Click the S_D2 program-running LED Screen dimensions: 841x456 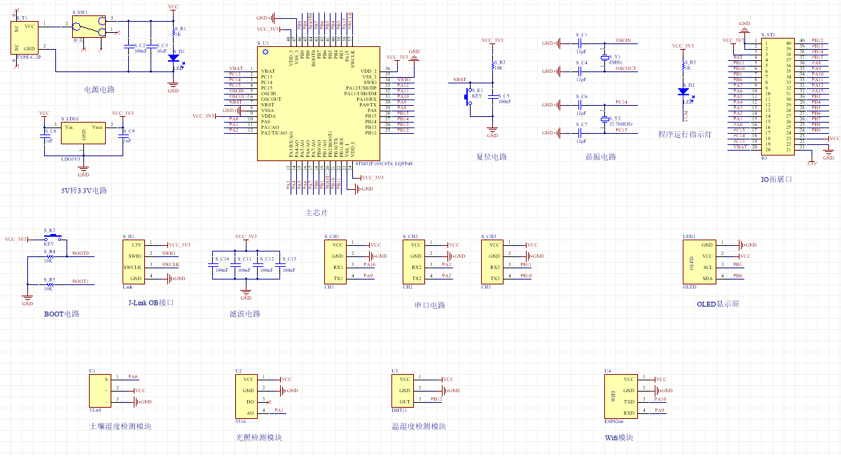[x=683, y=91]
